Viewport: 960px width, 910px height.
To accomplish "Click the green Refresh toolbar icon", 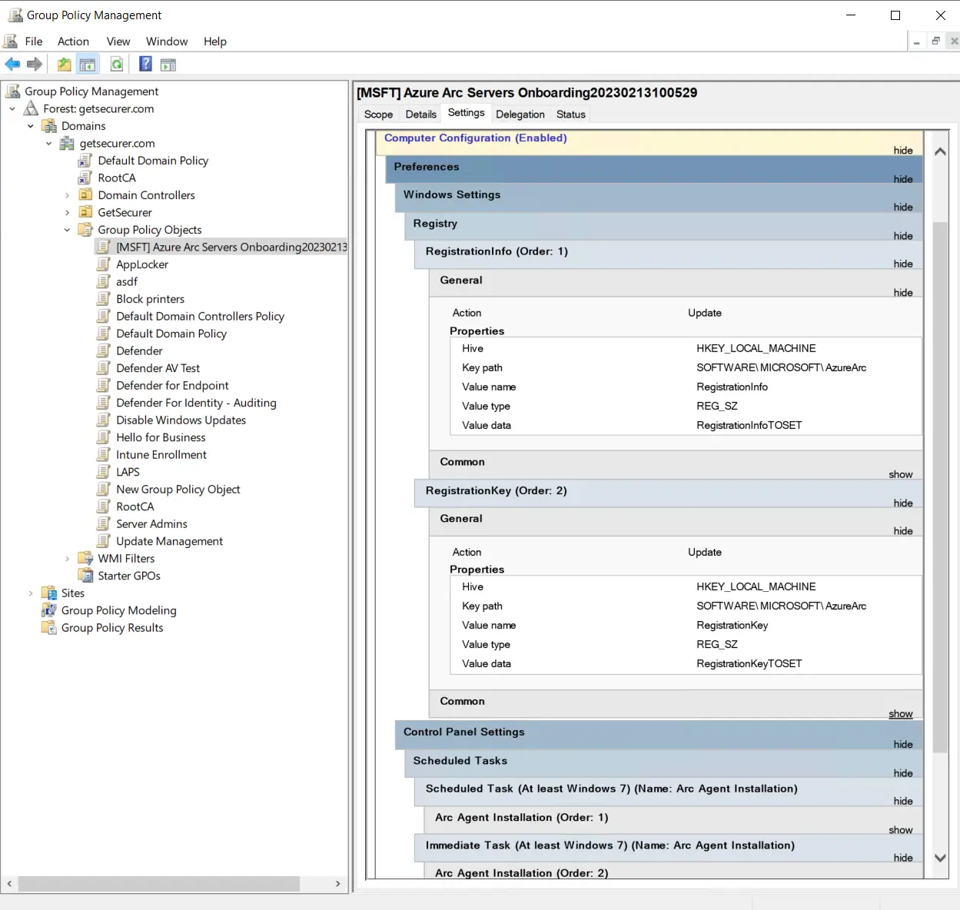I will click(x=117, y=65).
